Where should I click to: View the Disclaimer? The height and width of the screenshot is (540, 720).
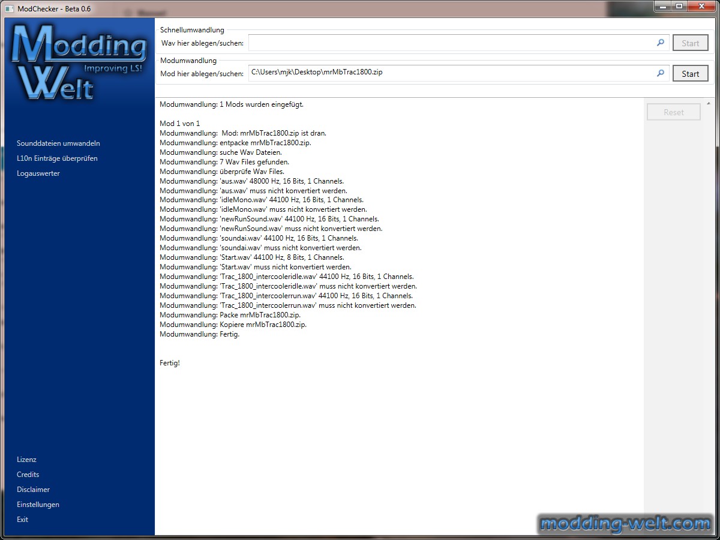(x=33, y=490)
